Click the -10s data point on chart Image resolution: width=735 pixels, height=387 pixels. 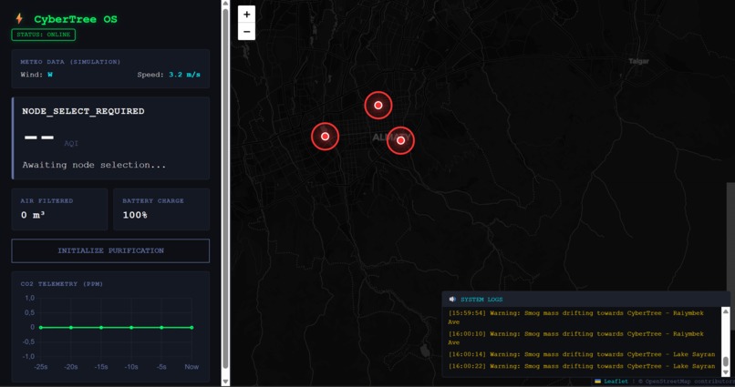coord(131,328)
